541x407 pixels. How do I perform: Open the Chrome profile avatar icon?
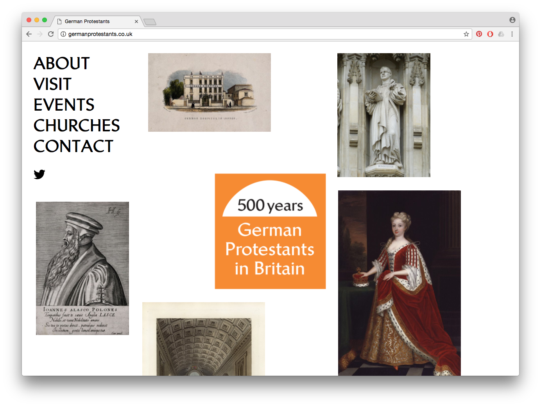(512, 20)
